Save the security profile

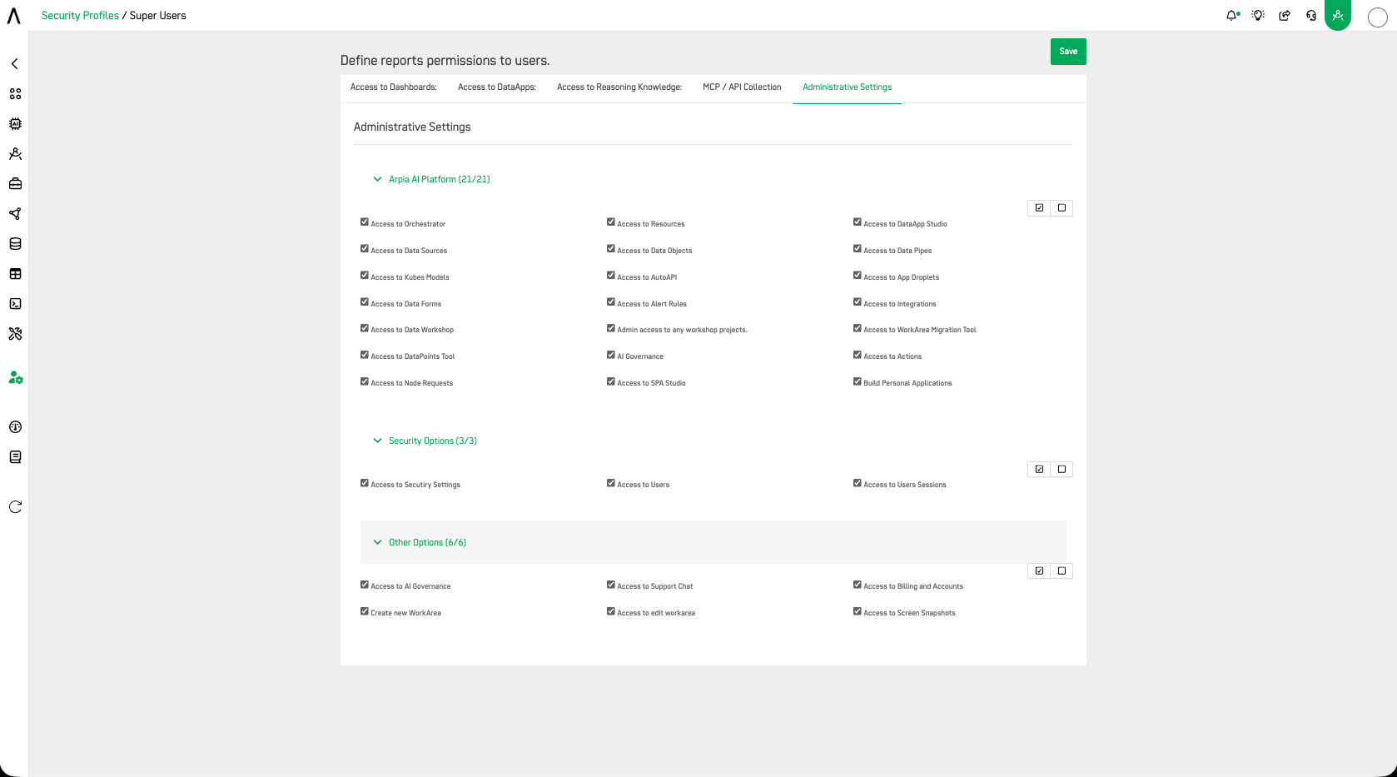(1068, 52)
